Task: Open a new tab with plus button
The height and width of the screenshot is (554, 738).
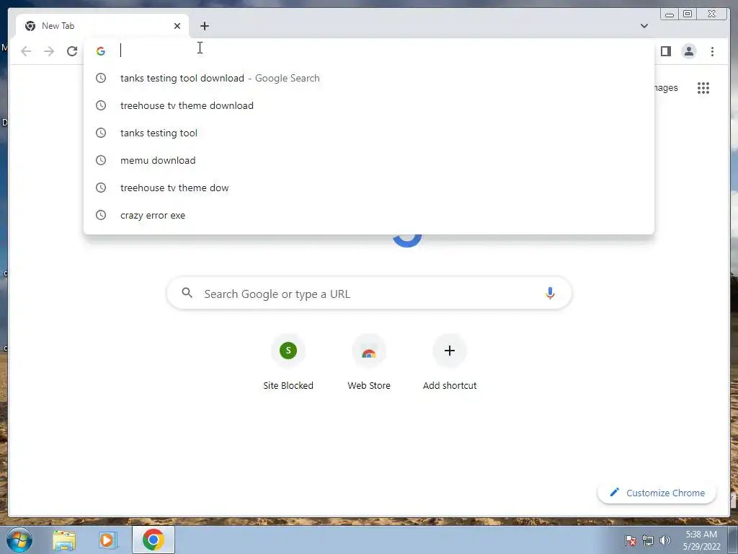Action: [204, 26]
